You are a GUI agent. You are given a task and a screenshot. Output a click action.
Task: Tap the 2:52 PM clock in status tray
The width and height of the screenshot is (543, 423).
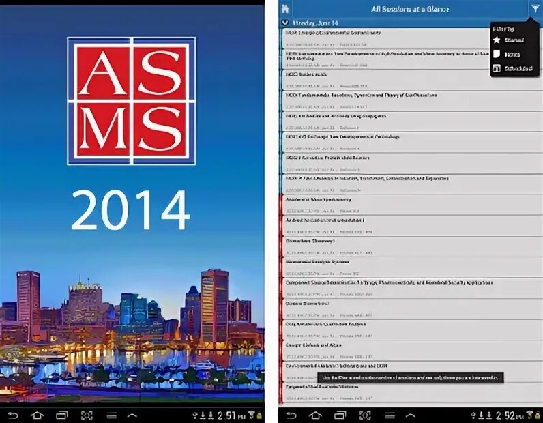pyautogui.click(x=510, y=415)
